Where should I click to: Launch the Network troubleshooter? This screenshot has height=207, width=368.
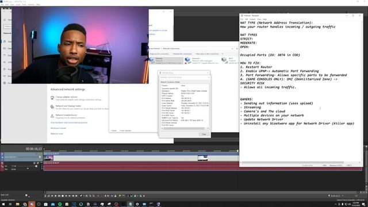pyautogui.click(x=67, y=115)
